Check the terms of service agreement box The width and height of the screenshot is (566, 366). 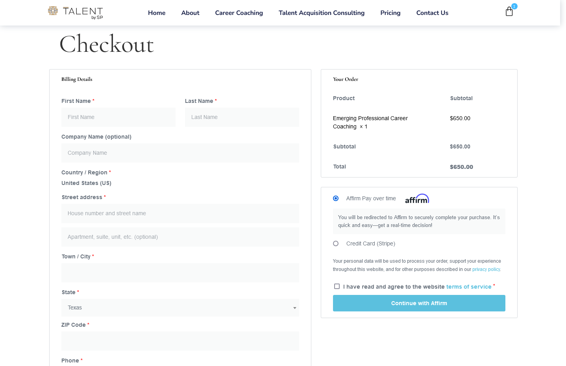point(337,286)
